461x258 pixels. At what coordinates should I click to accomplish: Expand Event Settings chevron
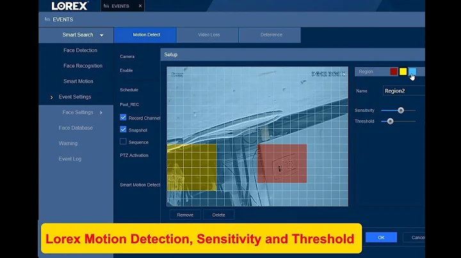(51, 97)
